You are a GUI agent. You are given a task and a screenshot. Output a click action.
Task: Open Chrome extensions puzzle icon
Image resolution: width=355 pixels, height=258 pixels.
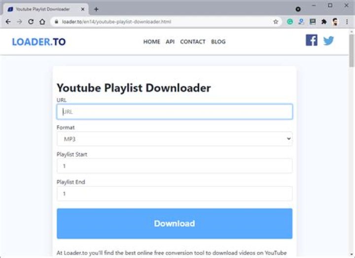pyautogui.click(x=324, y=22)
